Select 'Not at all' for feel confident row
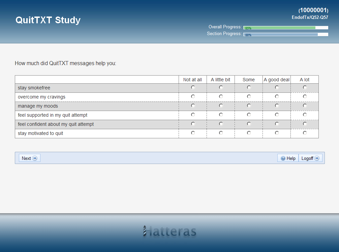The height and width of the screenshot is (252, 339). (193, 123)
